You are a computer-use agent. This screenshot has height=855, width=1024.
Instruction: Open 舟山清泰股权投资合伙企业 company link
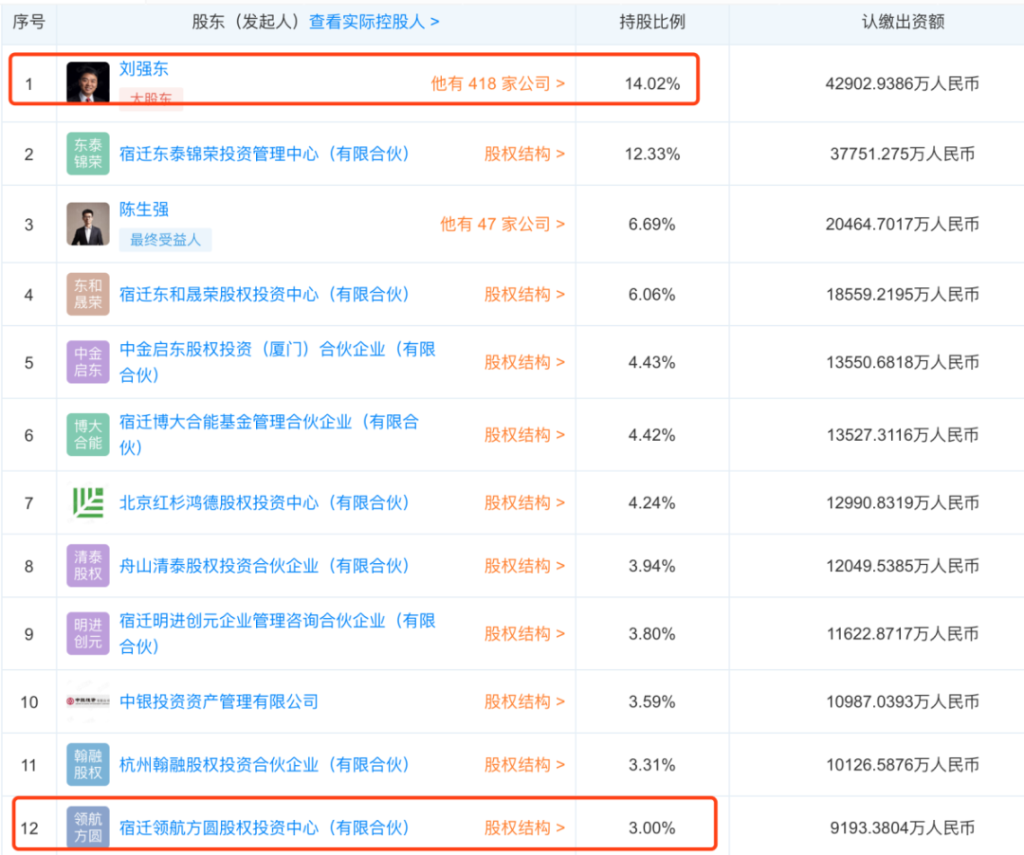click(x=265, y=566)
